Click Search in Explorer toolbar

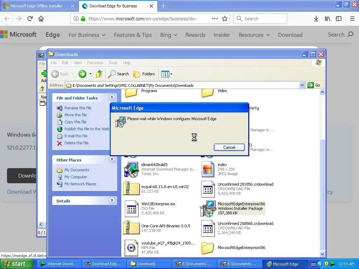click(118, 74)
